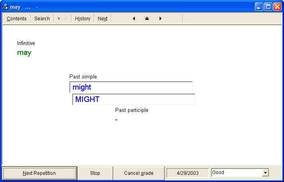284x182 pixels.
Task: Click the green infinitive word 'may'
Action: [x=24, y=53]
